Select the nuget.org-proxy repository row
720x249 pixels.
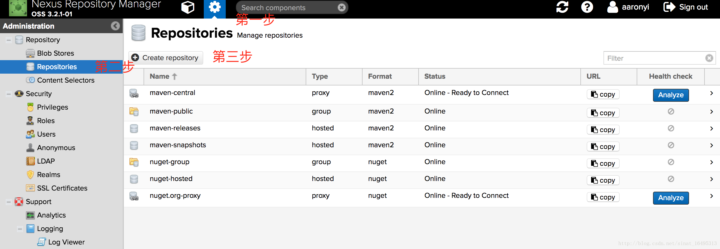(x=422, y=198)
